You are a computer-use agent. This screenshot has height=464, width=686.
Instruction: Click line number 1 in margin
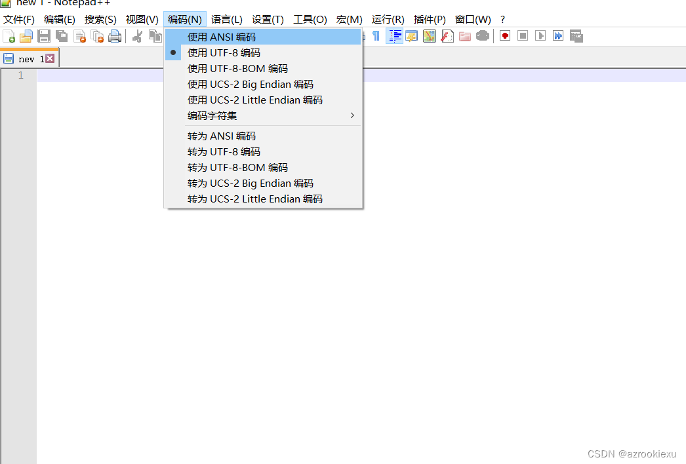pos(20,75)
